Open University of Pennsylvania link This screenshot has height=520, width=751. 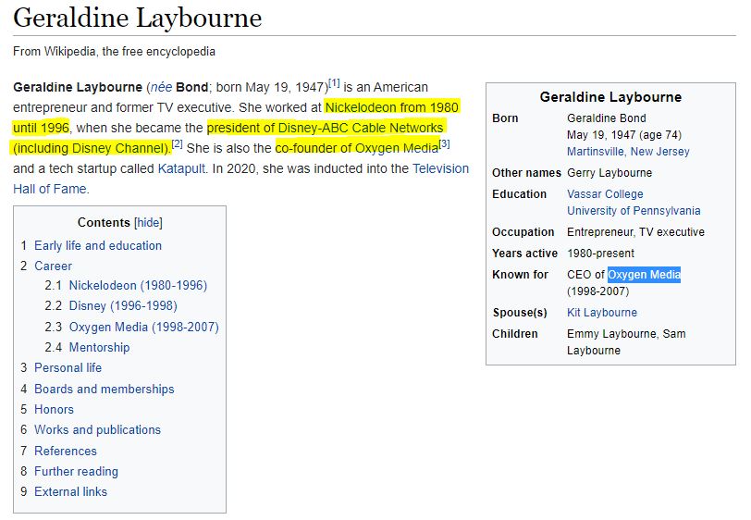point(634,211)
